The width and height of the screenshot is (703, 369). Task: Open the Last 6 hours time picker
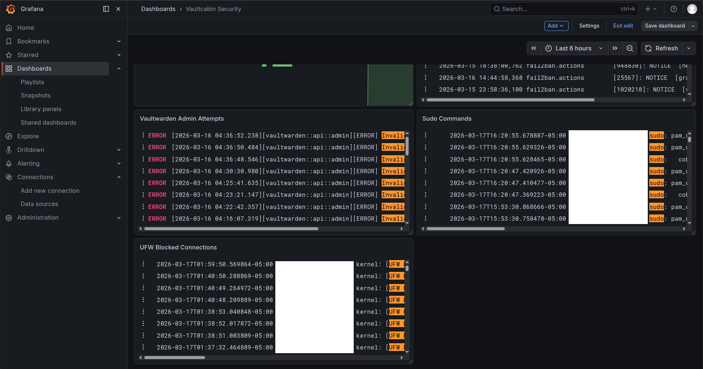point(574,48)
